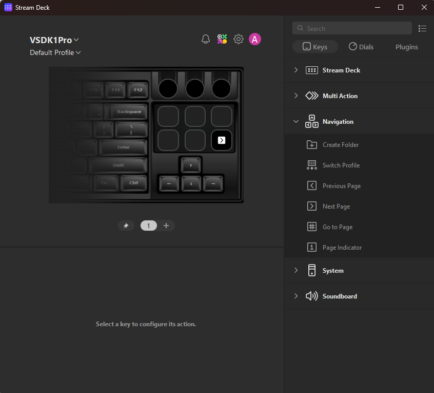Viewport: 434px width, 393px height.
Task: Toggle the action list view icon
Action: 422,28
